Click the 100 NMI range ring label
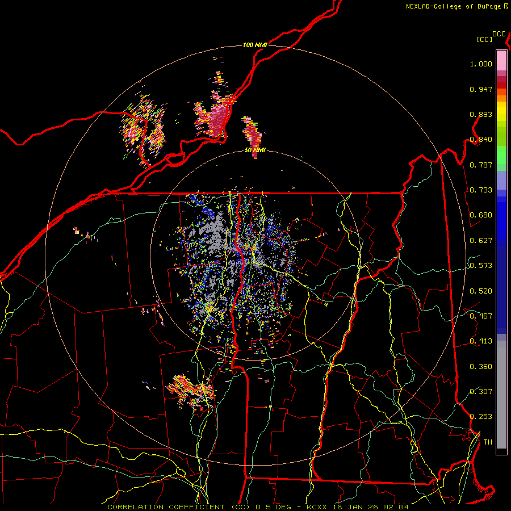Viewport: 511px width, 511px height. [255, 45]
